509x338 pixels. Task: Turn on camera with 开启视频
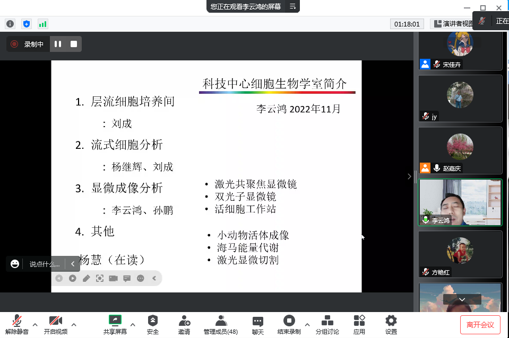coord(56,324)
